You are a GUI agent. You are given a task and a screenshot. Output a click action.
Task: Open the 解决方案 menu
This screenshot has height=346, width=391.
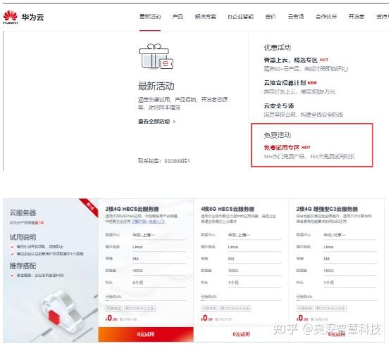point(206,17)
